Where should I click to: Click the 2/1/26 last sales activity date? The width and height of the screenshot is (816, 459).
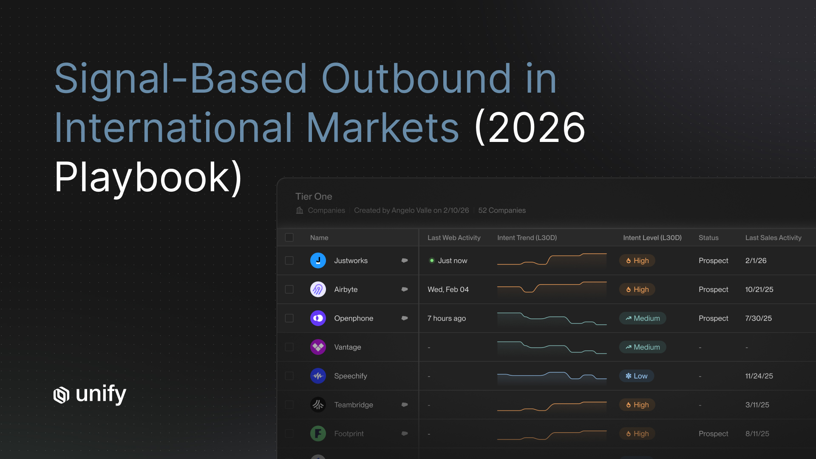pyautogui.click(x=756, y=261)
